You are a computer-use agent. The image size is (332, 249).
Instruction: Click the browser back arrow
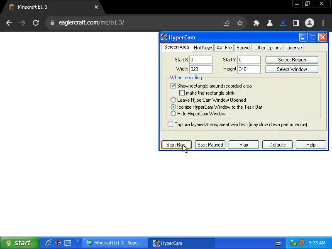click(9, 23)
